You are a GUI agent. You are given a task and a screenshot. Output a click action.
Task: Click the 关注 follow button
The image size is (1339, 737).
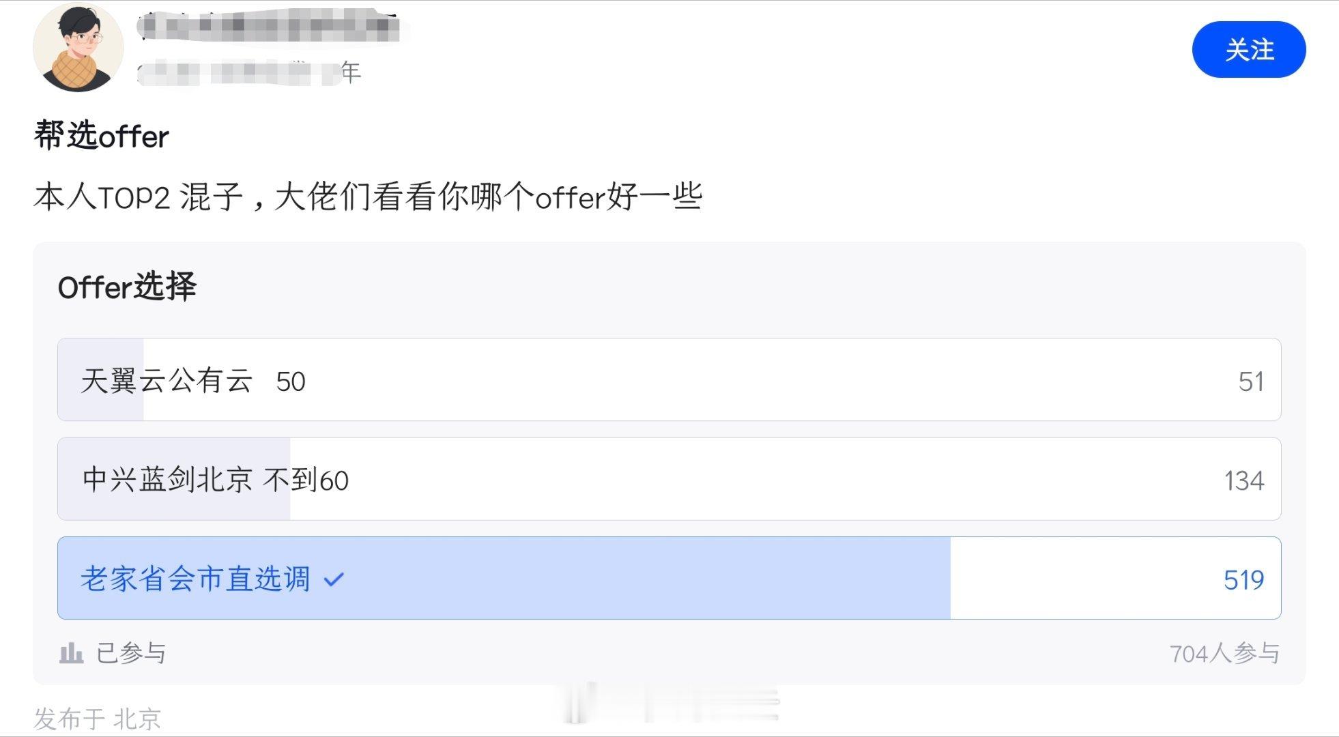point(1249,48)
